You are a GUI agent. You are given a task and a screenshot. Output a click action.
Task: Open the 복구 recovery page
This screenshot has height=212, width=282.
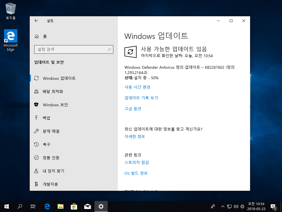(x=74, y=144)
